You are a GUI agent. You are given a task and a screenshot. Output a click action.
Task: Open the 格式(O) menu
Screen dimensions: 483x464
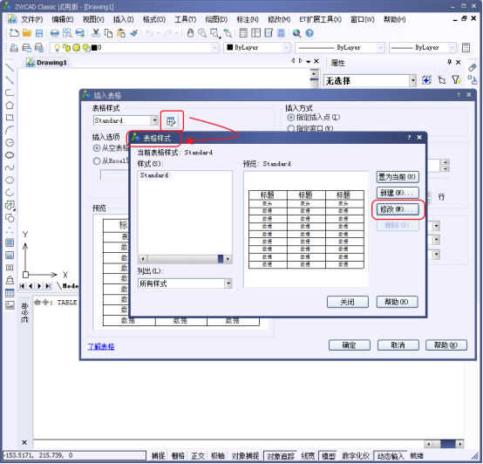(x=154, y=19)
